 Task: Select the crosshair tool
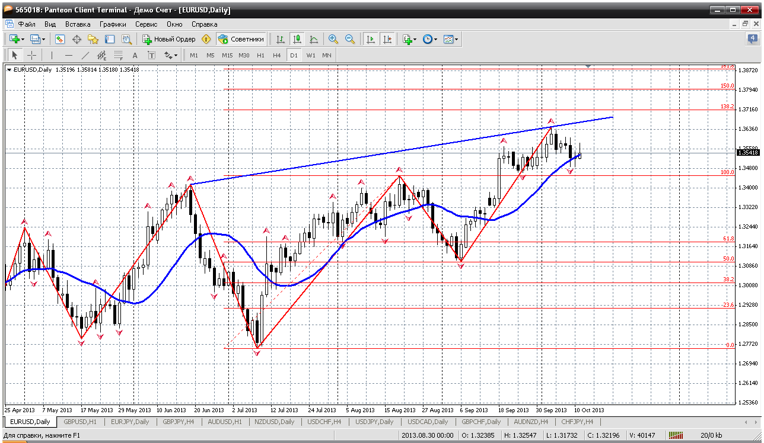coord(31,55)
